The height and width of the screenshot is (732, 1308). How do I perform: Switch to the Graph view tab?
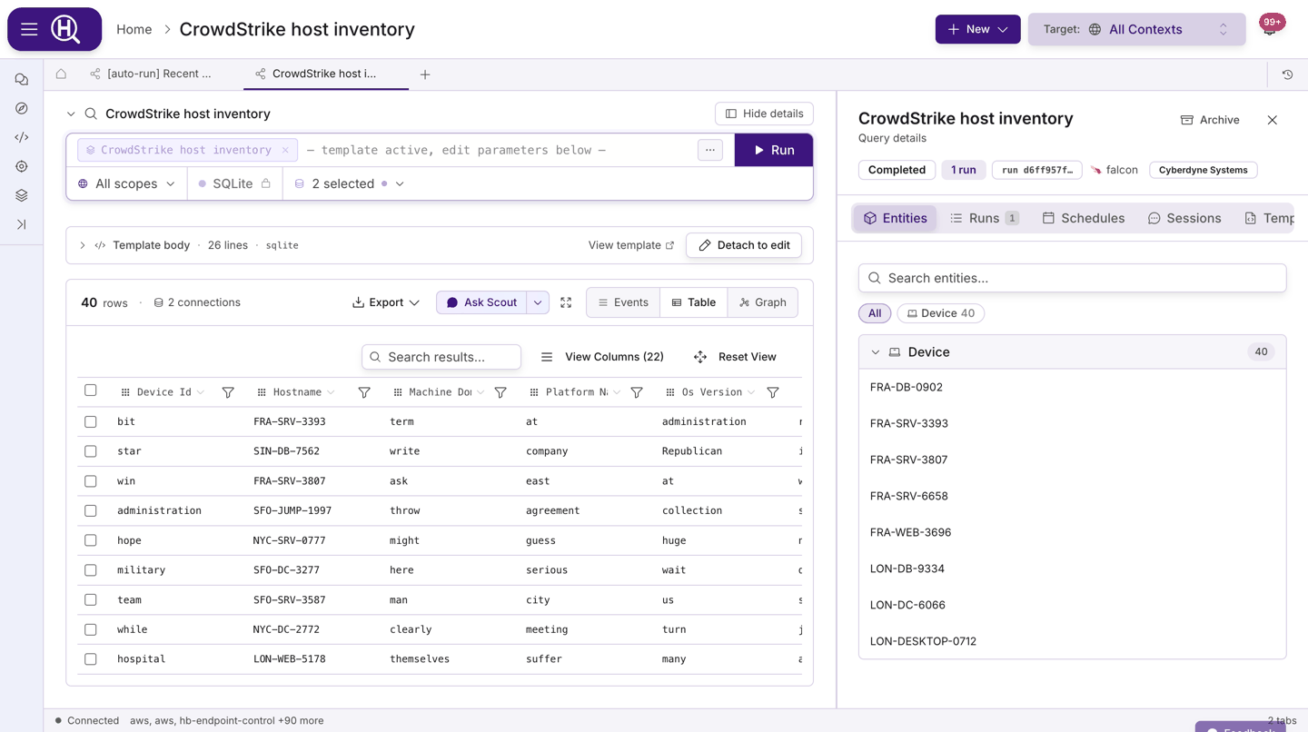pos(763,302)
